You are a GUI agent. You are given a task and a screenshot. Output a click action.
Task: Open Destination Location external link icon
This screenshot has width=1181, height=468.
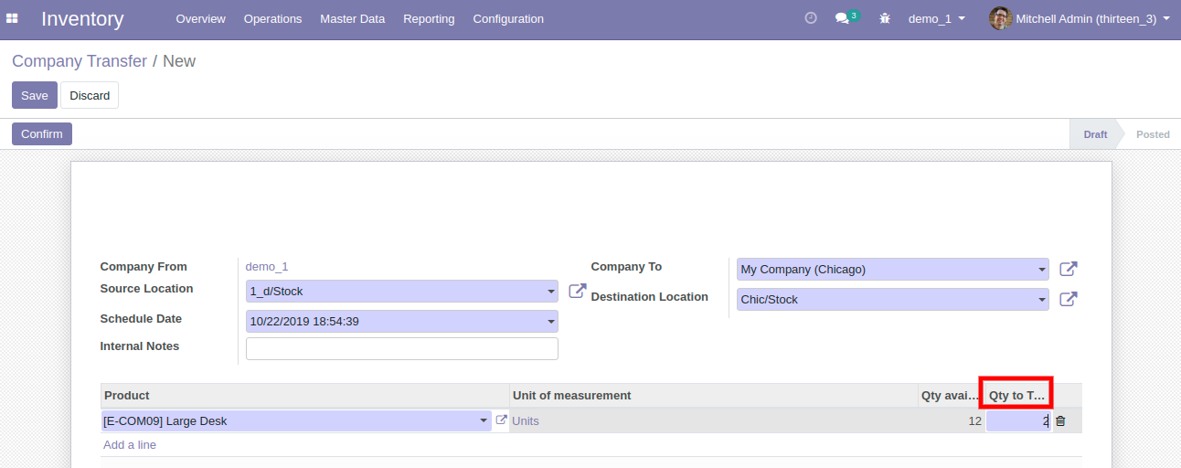click(1068, 299)
